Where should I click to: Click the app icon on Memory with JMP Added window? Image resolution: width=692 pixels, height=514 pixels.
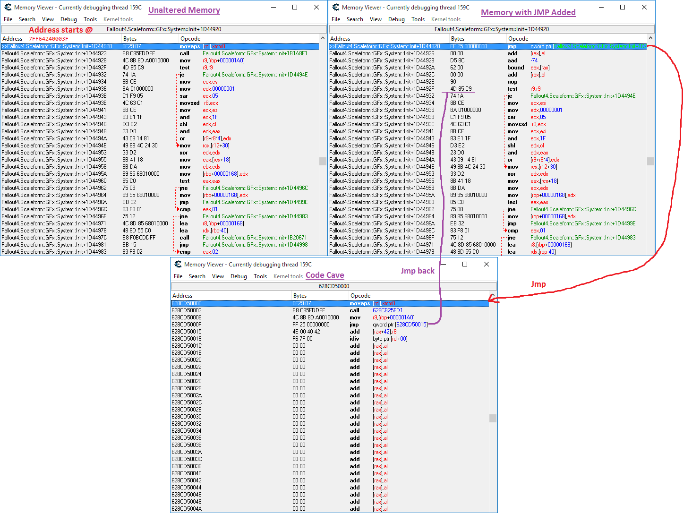335,7
